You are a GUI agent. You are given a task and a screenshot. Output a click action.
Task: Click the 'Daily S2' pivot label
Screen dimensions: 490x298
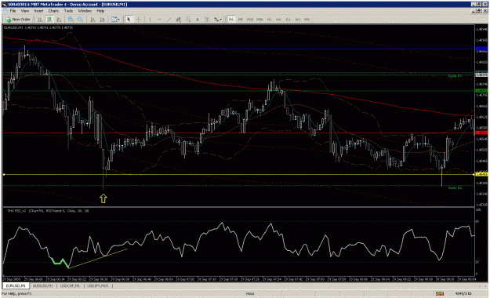coord(455,187)
